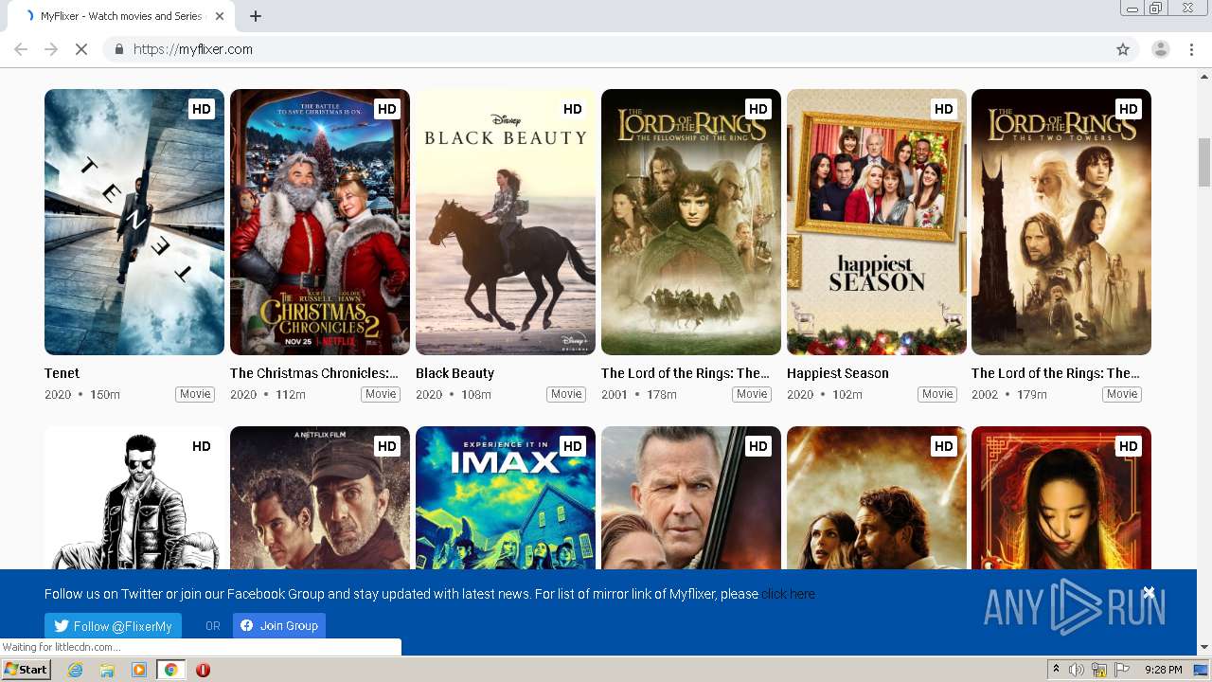Image resolution: width=1212 pixels, height=682 pixels.
Task: Click the 2002 Lord of the Rings title
Action: coord(1056,373)
